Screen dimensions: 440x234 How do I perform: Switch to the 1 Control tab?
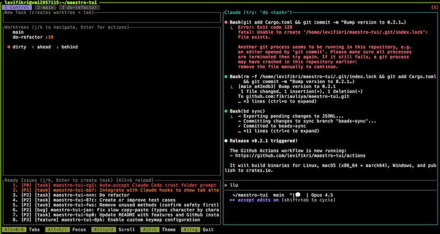pyautogui.click(x=16, y=8)
